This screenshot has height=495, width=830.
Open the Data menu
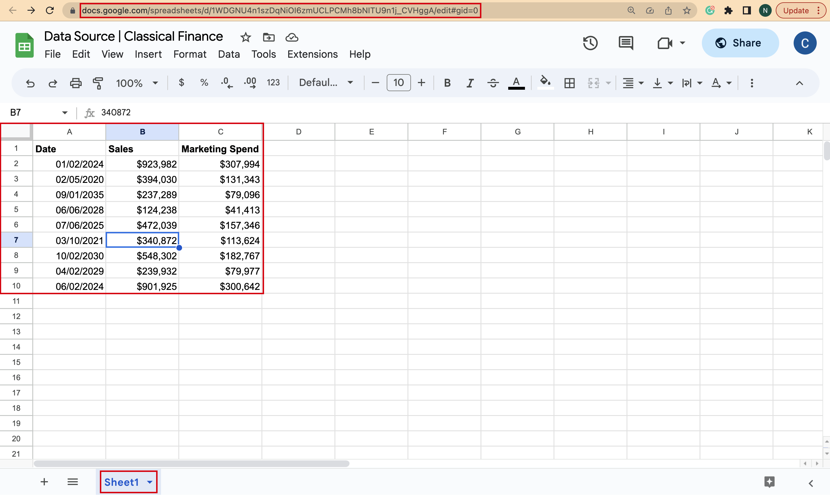click(229, 54)
